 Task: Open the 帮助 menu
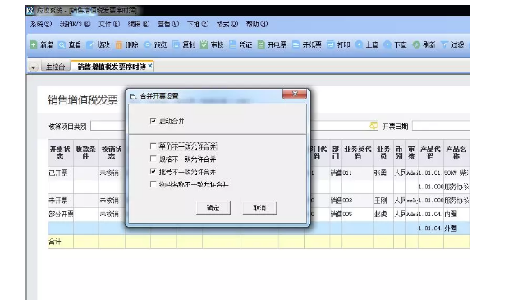[257, 24]
